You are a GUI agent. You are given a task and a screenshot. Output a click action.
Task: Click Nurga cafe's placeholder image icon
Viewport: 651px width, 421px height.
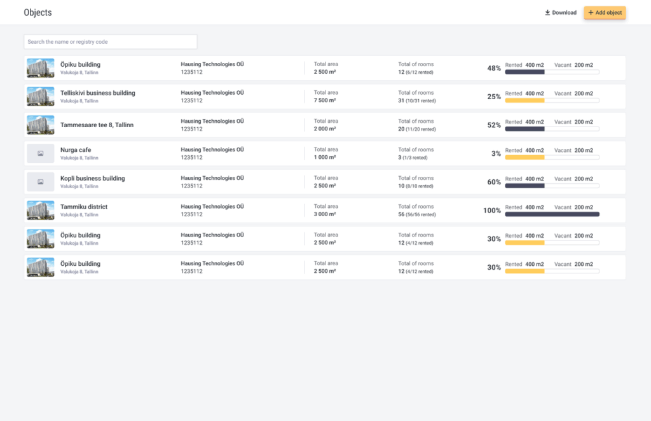click(40, 153)
